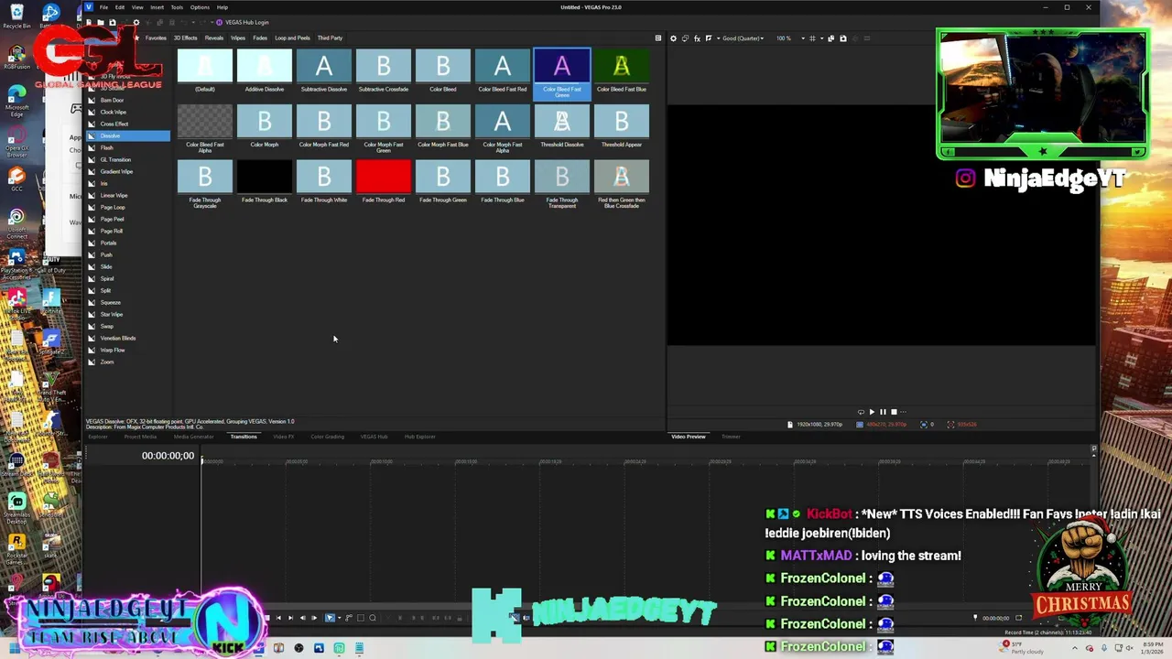Select the Fade Through Grayscale preset
The image size is (1172, 659).
pos(205,177)
